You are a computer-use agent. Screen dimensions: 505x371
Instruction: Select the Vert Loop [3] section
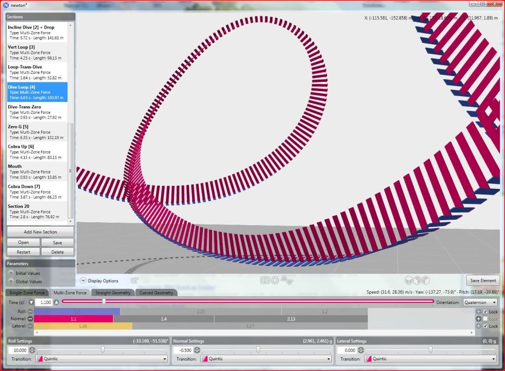coord(38,52)
